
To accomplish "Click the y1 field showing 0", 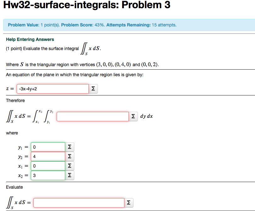I will 48,147.
